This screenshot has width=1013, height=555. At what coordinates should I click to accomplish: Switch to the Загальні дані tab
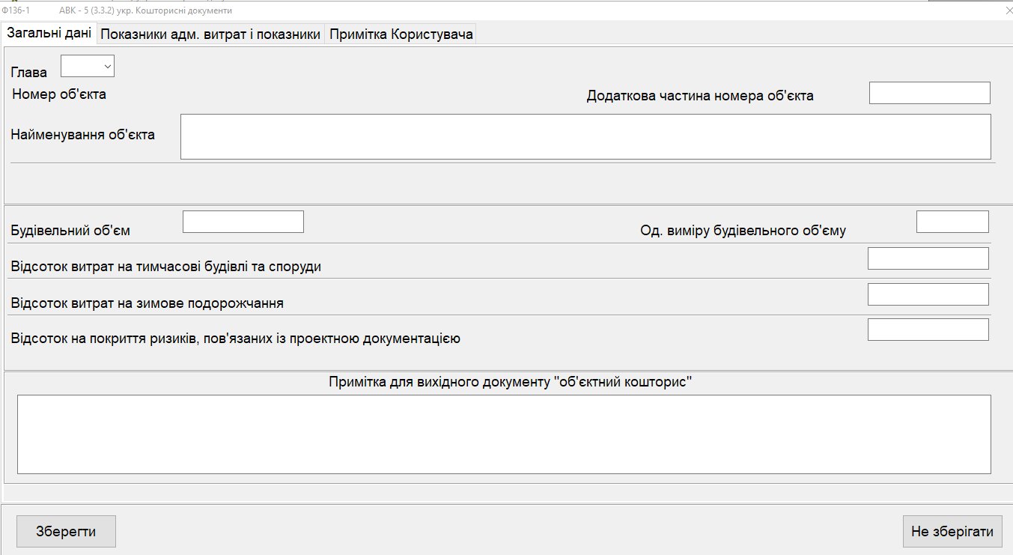click(x=49, y=34)
